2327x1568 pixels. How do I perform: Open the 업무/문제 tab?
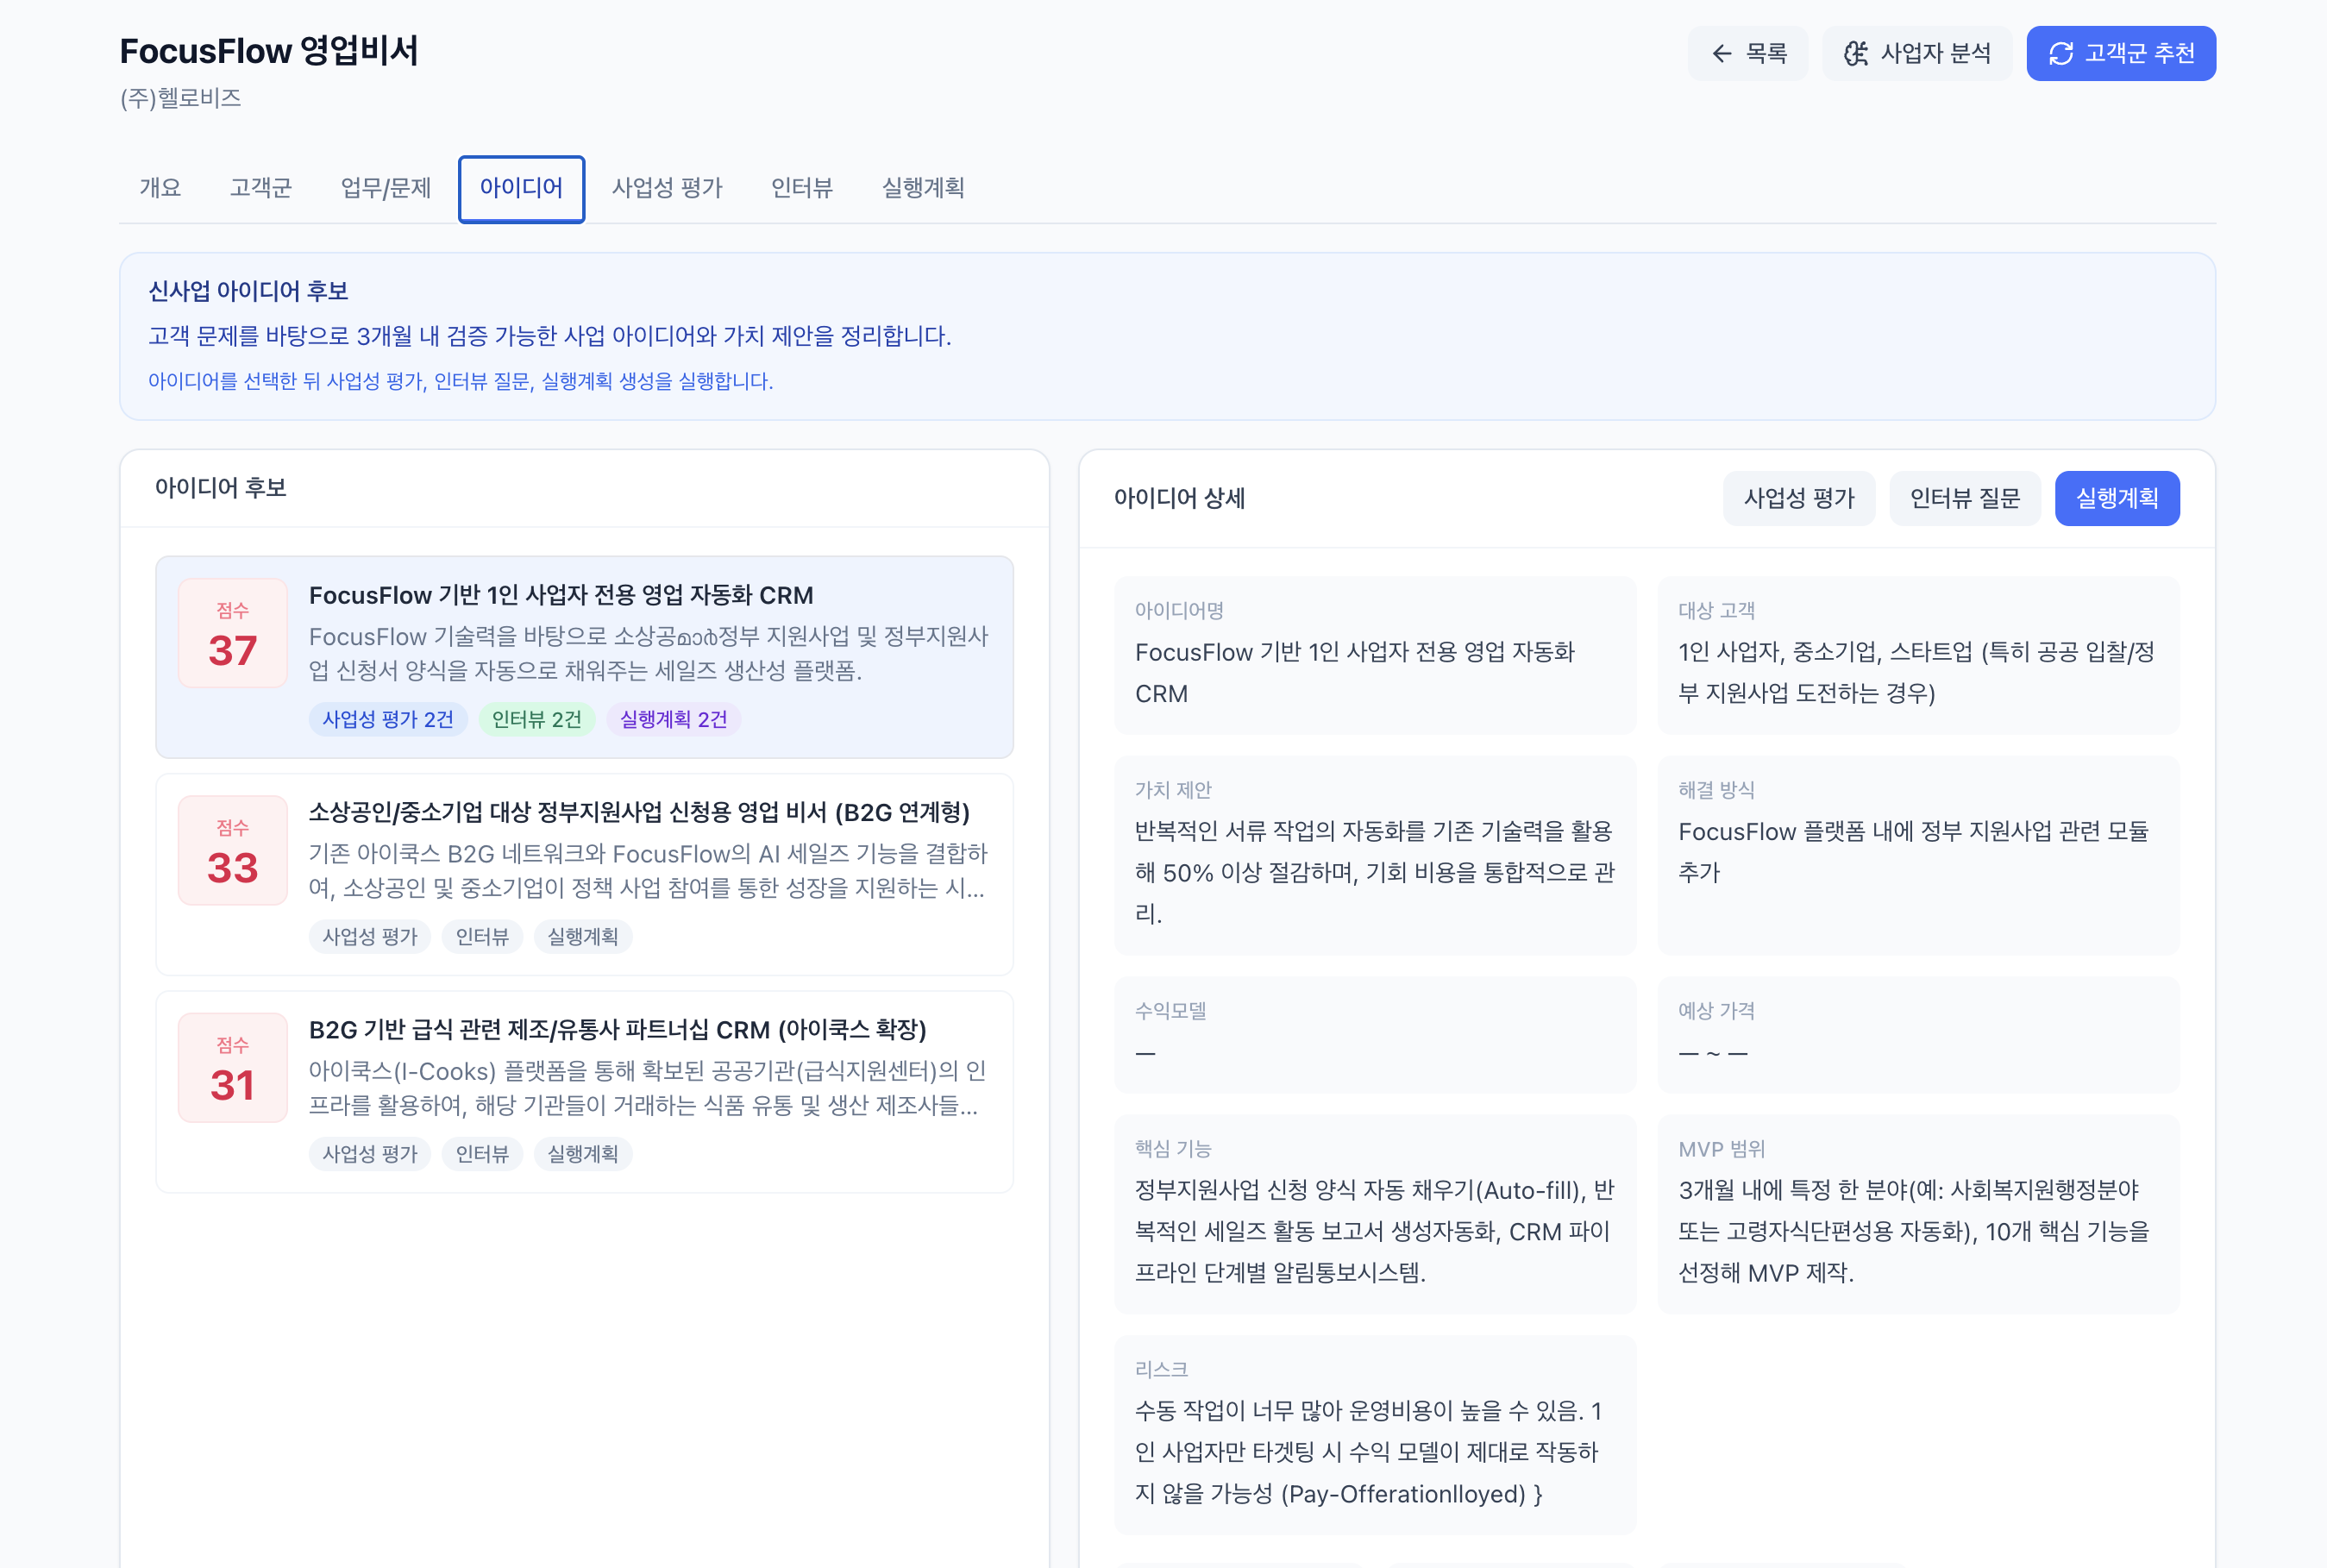click(386, 188)
